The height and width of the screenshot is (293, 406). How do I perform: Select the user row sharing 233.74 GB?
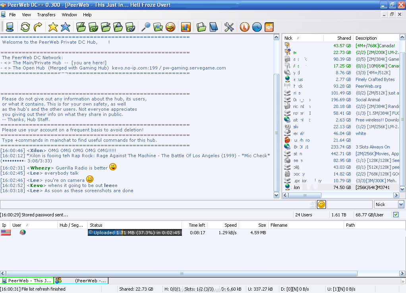coord(341,147)
